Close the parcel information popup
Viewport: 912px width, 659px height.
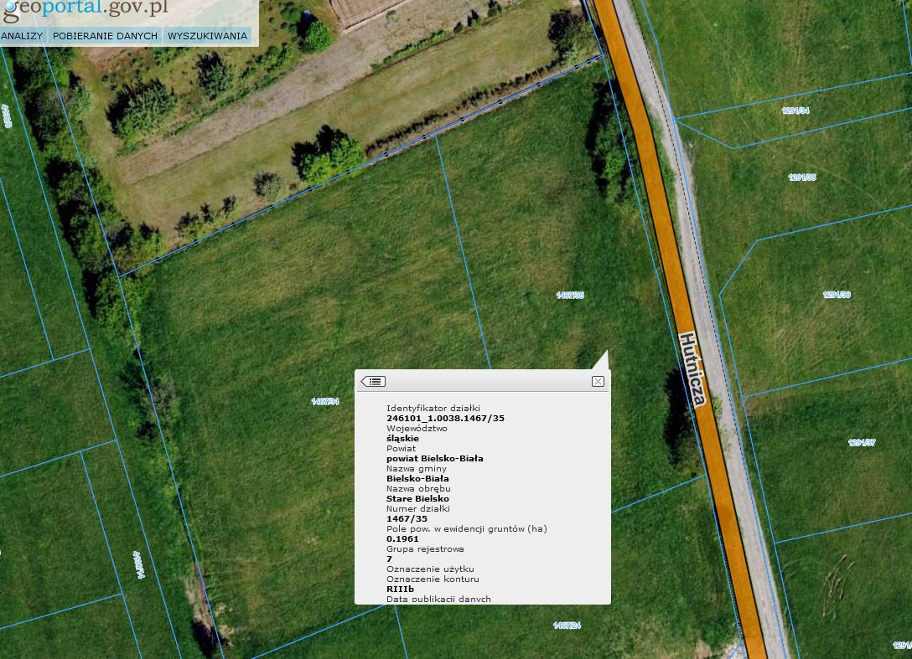click(x=598, y=381)
